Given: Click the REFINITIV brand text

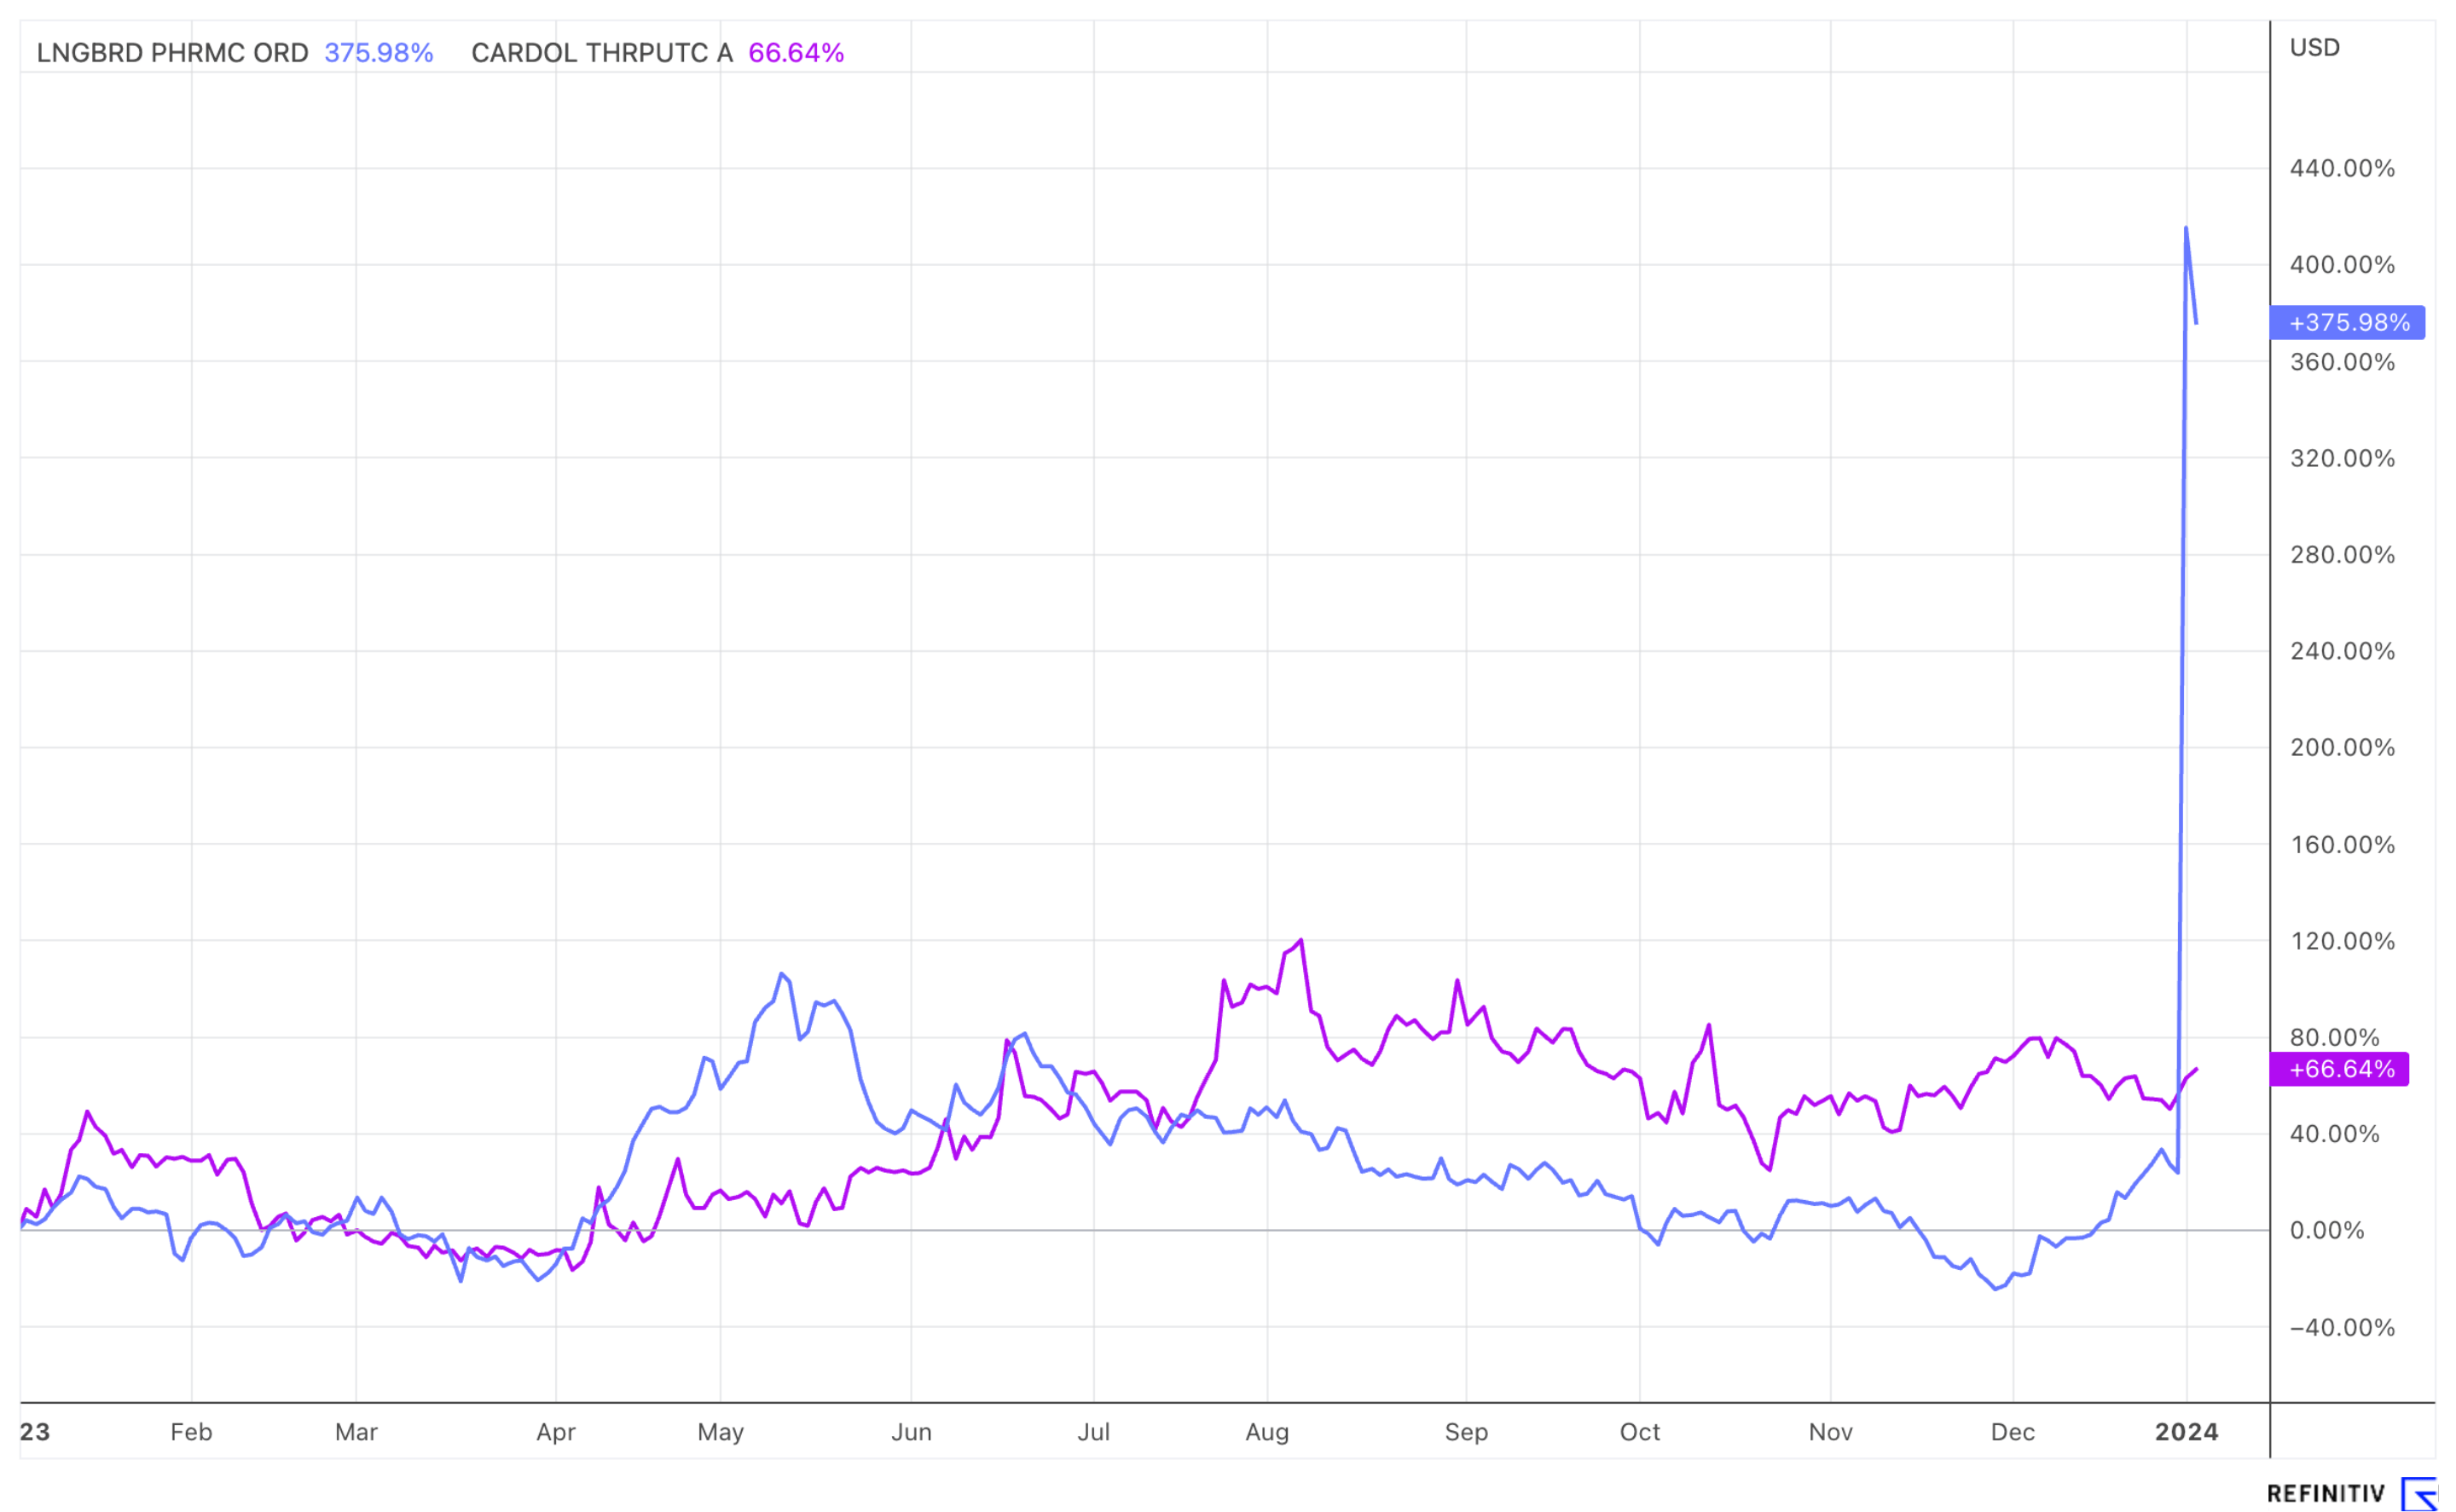Looking at the screenshot, I should click(2325, 1493).
